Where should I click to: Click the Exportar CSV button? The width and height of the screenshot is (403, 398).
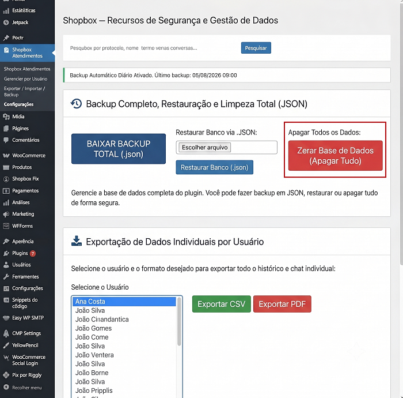click(221, 304)
